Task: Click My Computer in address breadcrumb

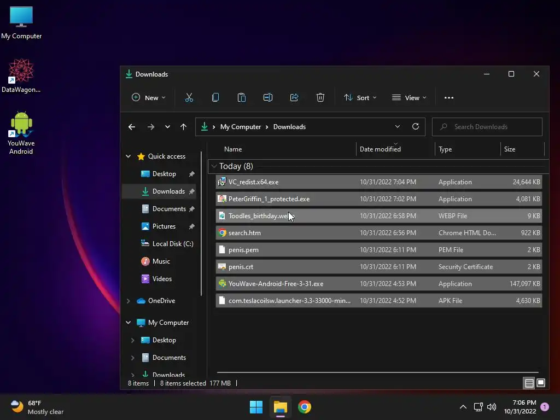Action: [x=241, y=127]
